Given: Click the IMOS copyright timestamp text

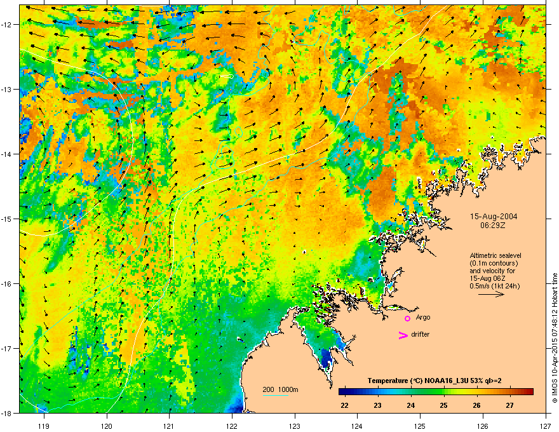Looking at the screenshot, I should [555, 338].
